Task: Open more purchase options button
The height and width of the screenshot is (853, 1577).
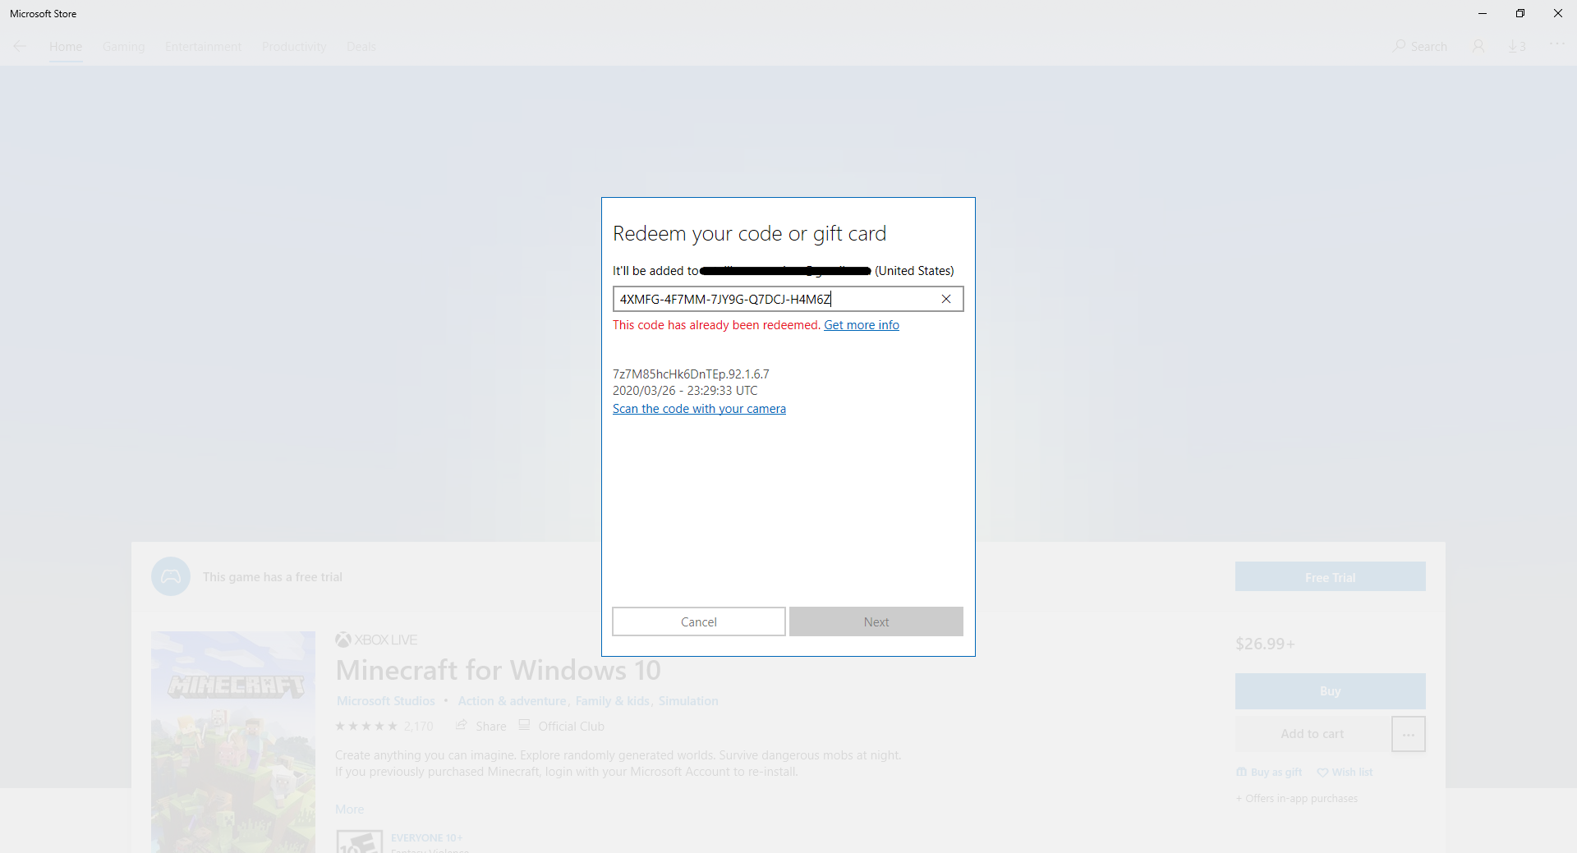Action: (x=1408, y=734)
